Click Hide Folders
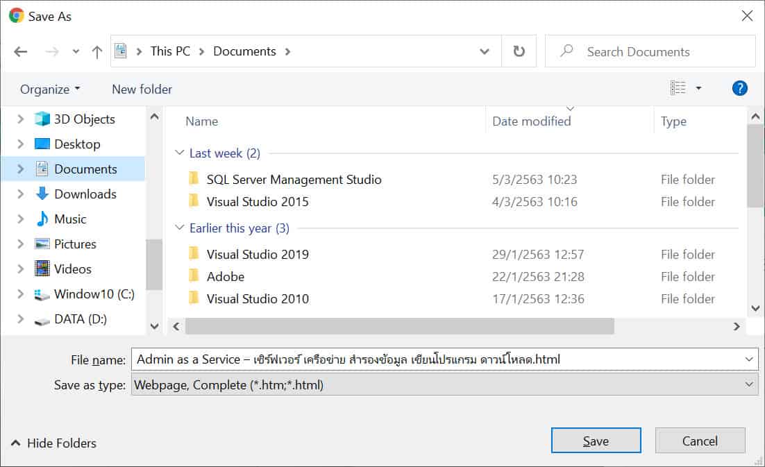This screenshot has height=467, width=765. click(53, 443)
